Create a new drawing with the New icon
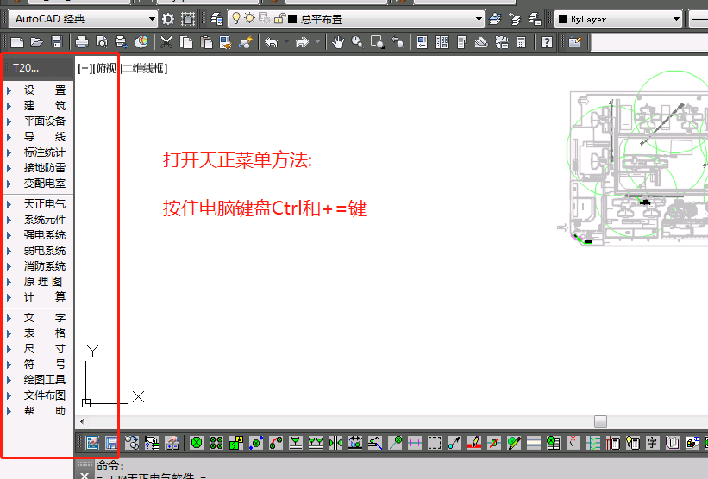The image size is (708, 479). pyautogui.click(x=16, y=42)
